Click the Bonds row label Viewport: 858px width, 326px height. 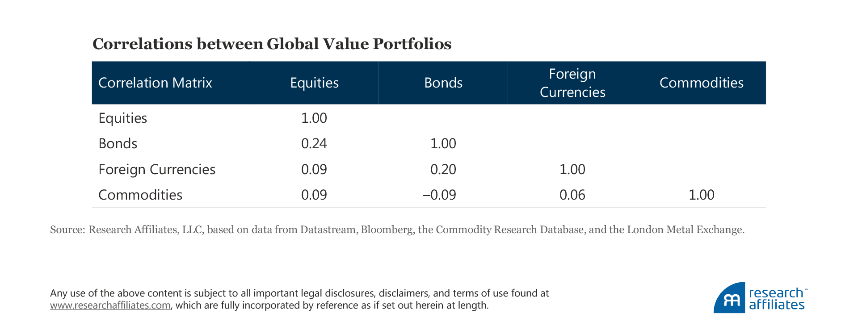click(x=118, y=143)
